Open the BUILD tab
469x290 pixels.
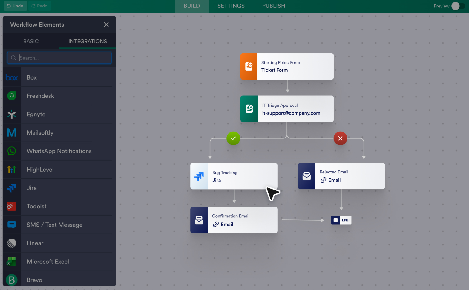[192, 6]
